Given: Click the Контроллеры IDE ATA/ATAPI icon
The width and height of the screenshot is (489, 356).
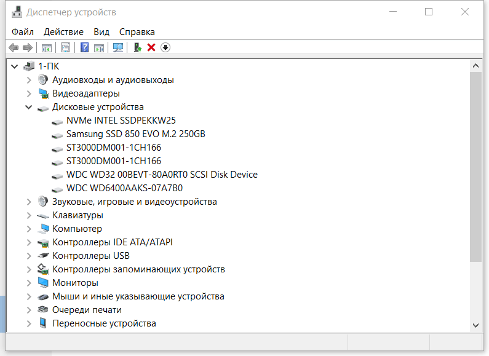Looking at the screenshot, I should click(x=43, y=242).
